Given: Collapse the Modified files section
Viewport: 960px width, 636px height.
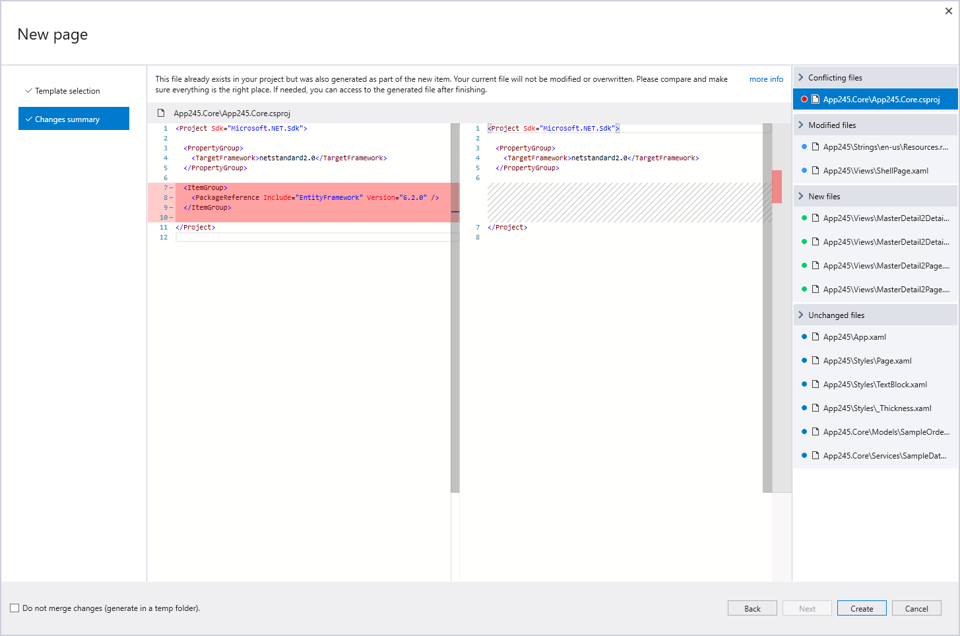Looking at the screenshot, I should tap(800, 125).
